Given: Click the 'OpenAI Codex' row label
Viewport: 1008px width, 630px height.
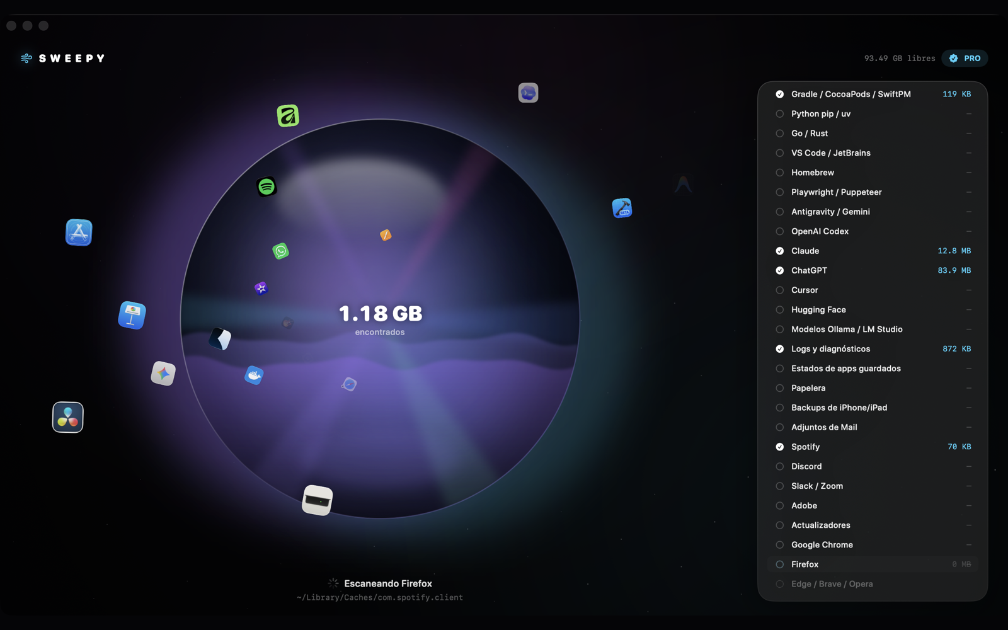Looking at the screenshot, I should tap(820, 231).
